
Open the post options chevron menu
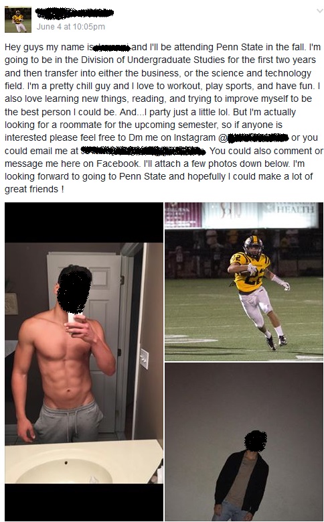click(320, 11)
